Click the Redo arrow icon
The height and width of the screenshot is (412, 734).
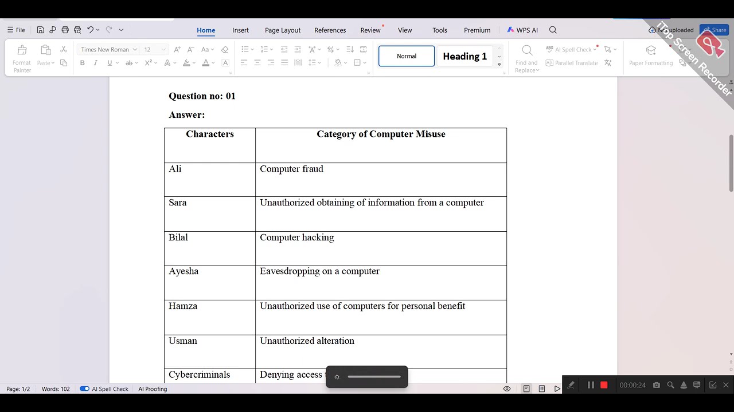click(108, 30)
